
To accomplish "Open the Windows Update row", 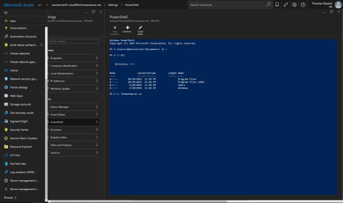I will tap(73, 89).
